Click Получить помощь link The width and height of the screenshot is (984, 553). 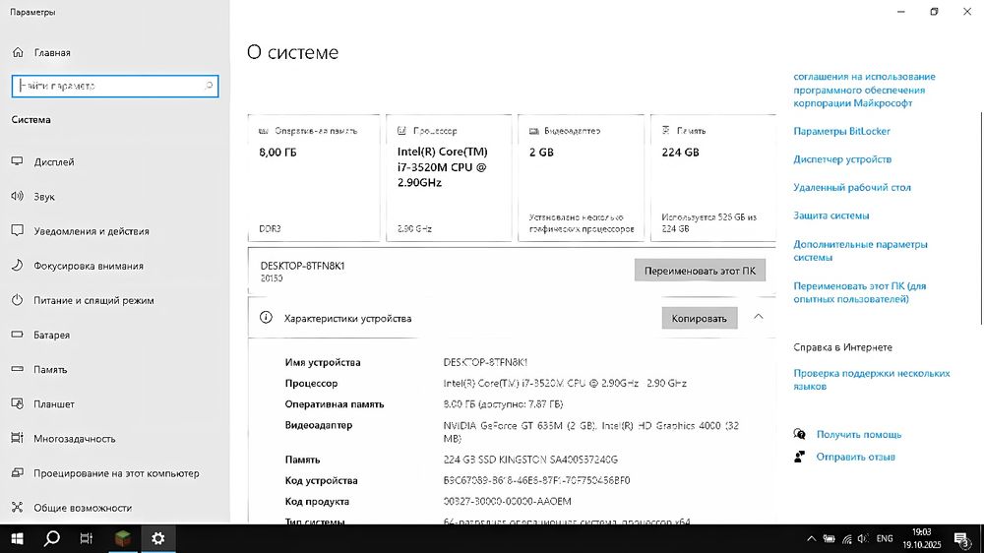tap(858, 434)
